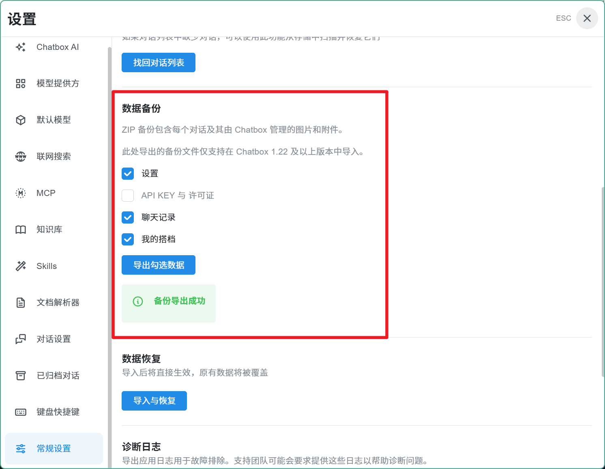This screenshot has height=469, width=605.
Task: Click the general settings sliders icon
Action: click(21, 449)
